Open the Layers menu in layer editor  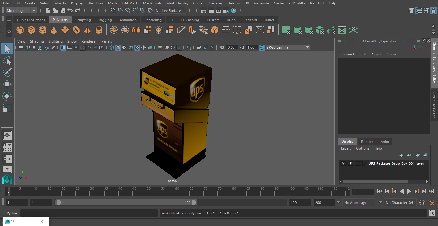click(346, 148)
